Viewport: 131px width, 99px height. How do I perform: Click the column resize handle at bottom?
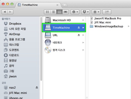[x=87, y=98]
